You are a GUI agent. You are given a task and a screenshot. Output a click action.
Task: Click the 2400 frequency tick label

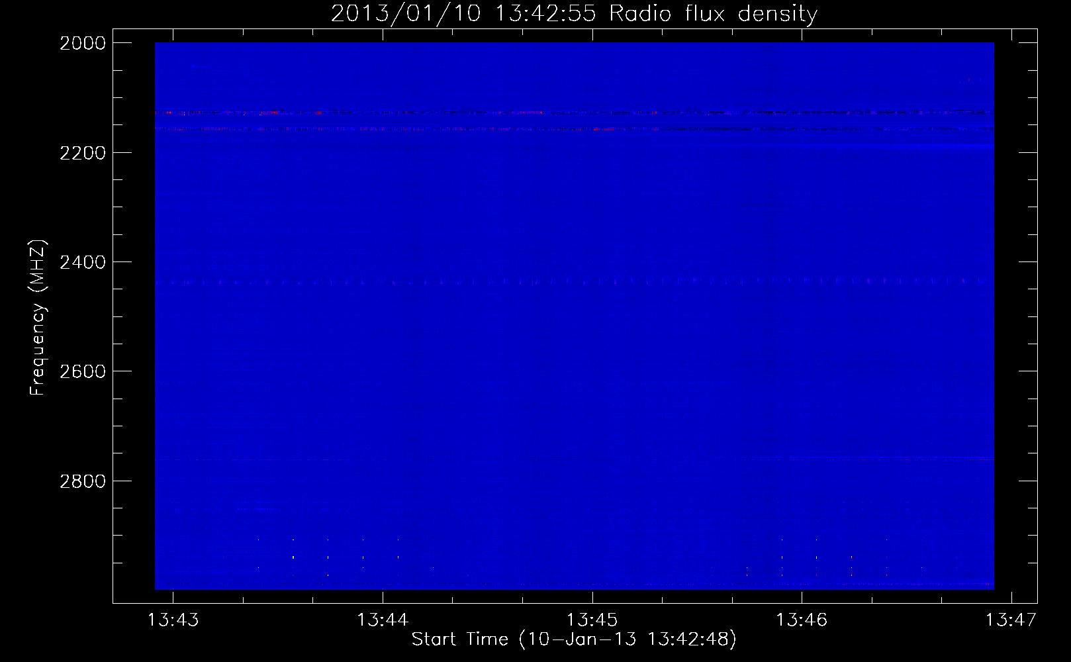(83, 262)
